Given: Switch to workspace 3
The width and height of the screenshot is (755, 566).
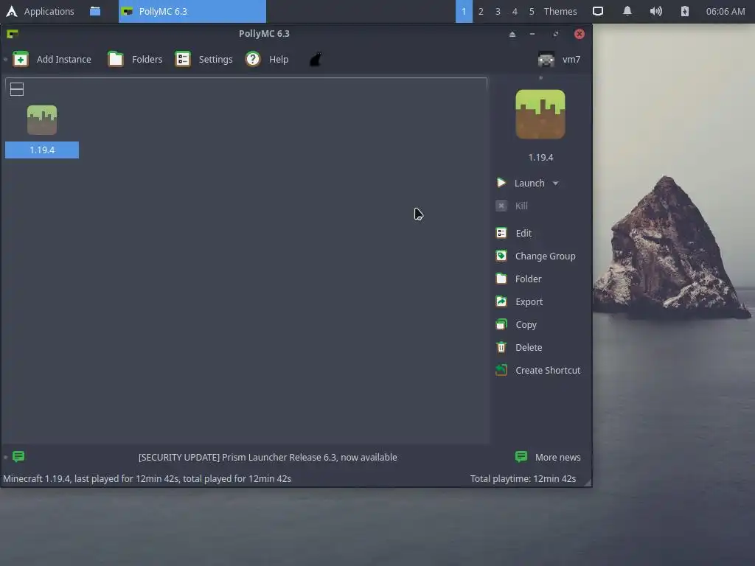Looking at the screenshot, I should point(498,11).
